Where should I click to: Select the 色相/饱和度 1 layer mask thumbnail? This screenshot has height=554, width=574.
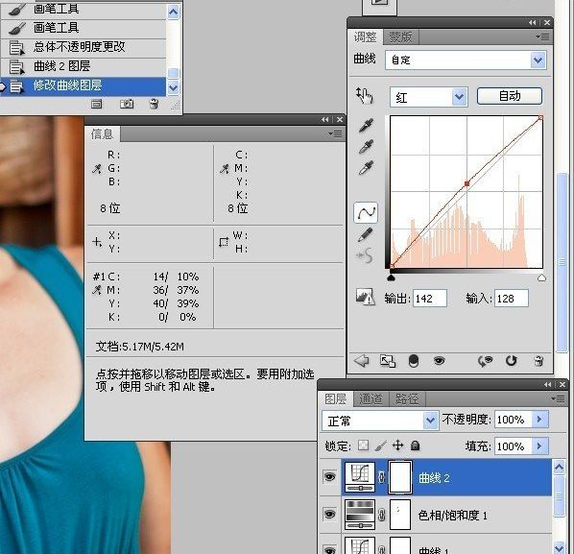click(x=400, y=515)
